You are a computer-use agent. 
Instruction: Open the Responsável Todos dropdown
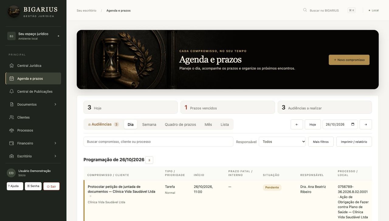[x=282, y=142]
